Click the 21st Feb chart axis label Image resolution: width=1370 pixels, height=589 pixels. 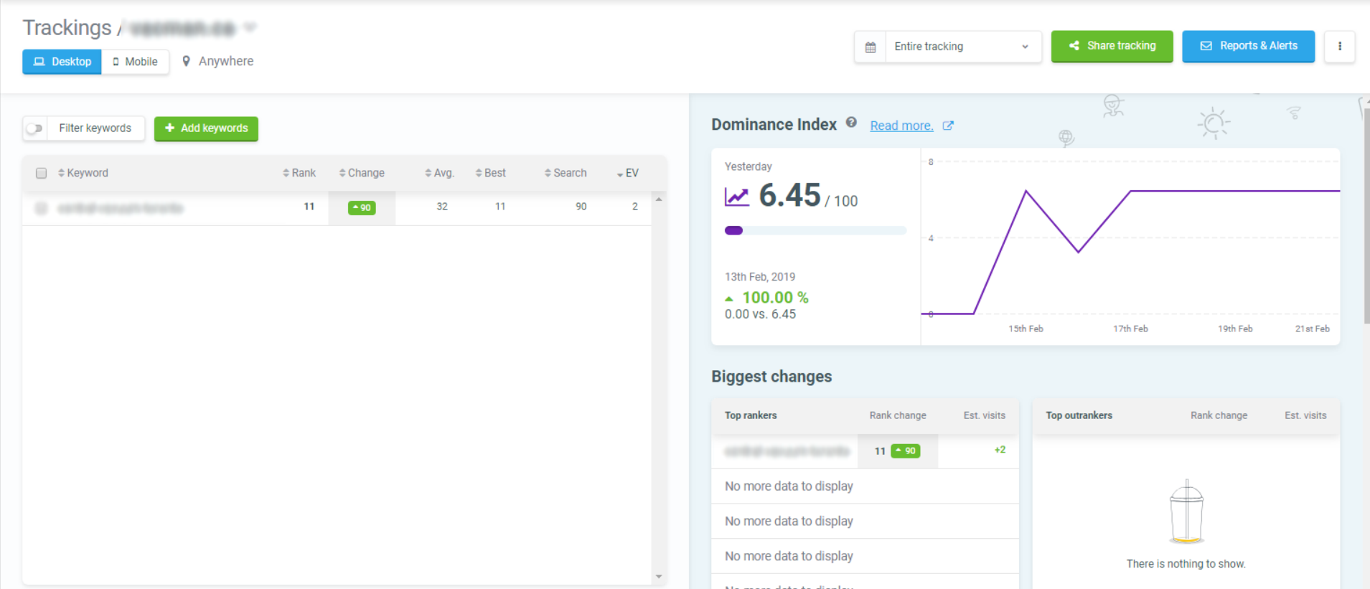point(1313,329)
